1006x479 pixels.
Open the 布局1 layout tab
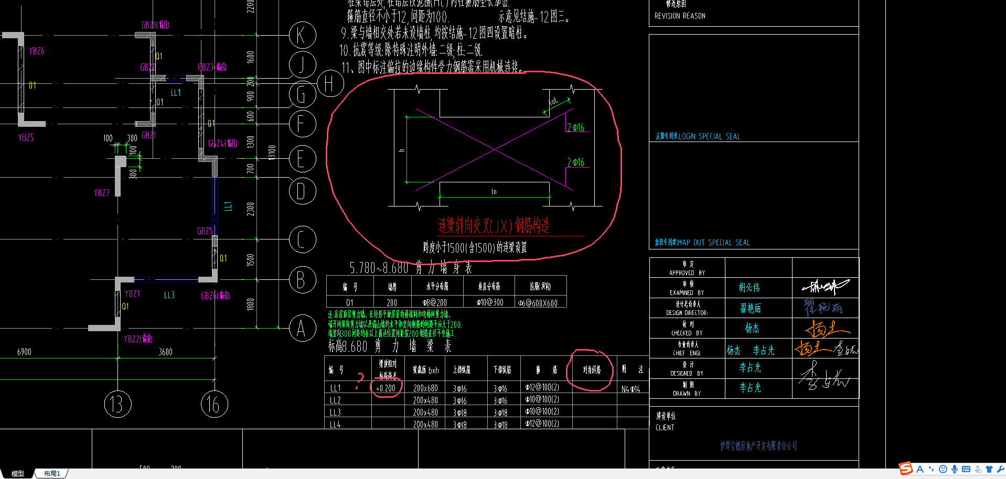[x=51, y=473]
